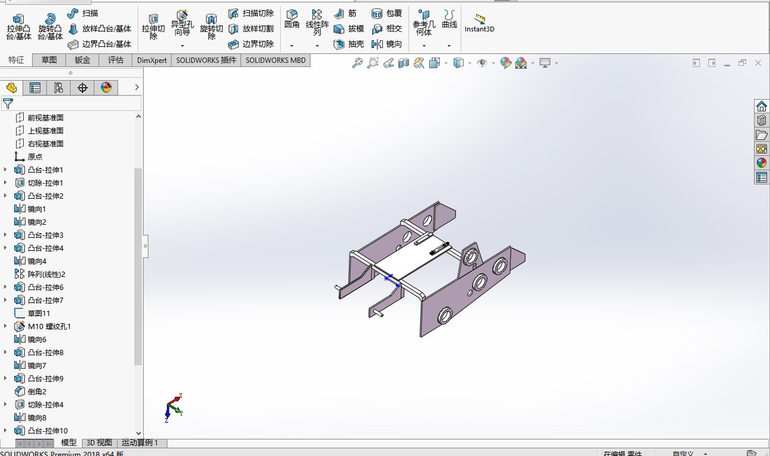The width and height of the screenshot is (770, 456).
Task: Open the dropdown arrow under 参考几何体
Action: (x=424, y=46)
